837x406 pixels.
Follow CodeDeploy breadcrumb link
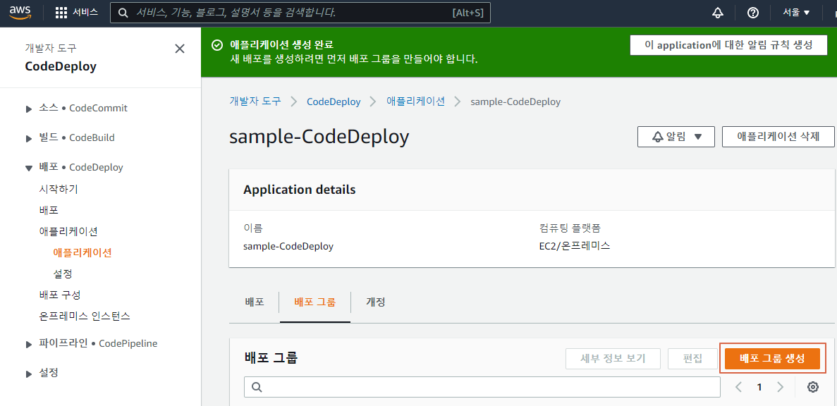(334, 101)
